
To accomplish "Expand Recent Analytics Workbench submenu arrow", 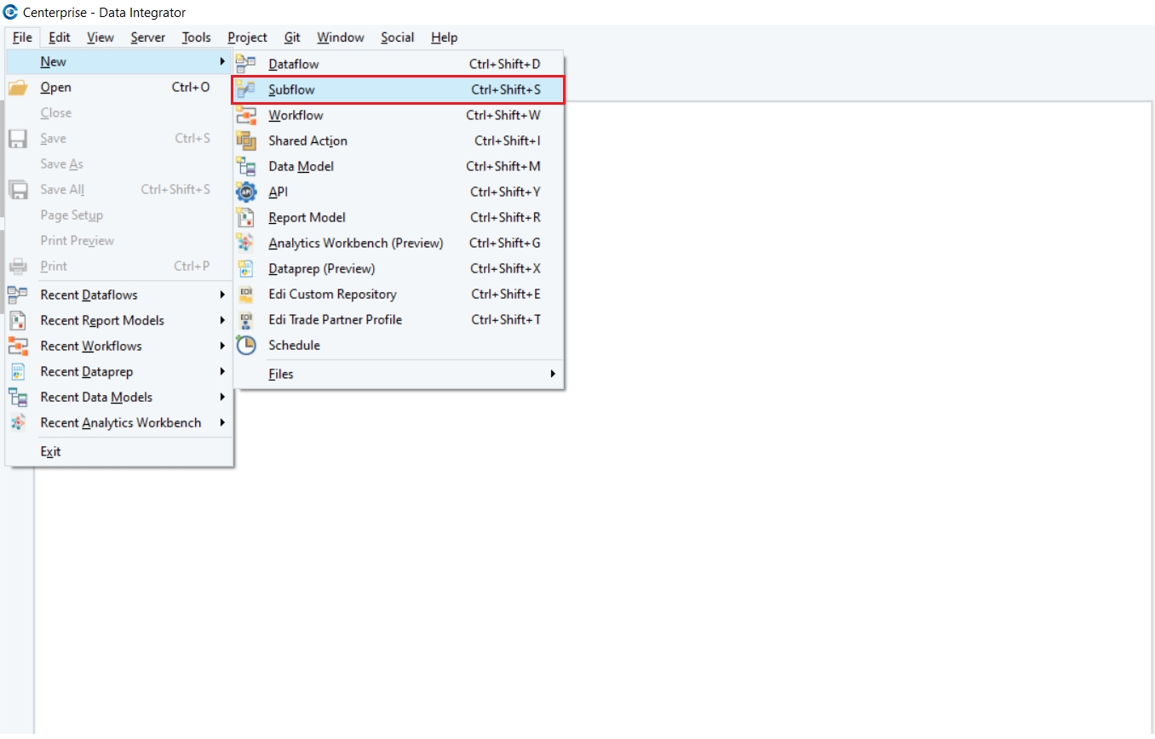I will 222,422.
